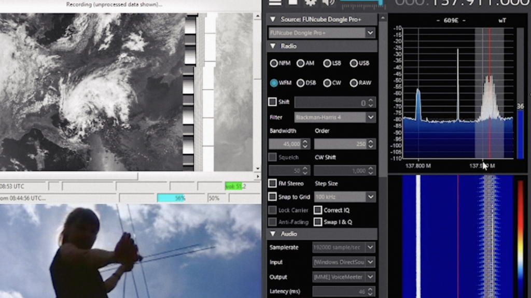Open the 100 kHz Step Size dropdown
531x298 pixels.
point(370,197)
